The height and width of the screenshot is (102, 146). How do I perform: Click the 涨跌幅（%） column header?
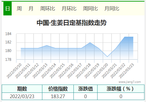click(x=121, y=89)
